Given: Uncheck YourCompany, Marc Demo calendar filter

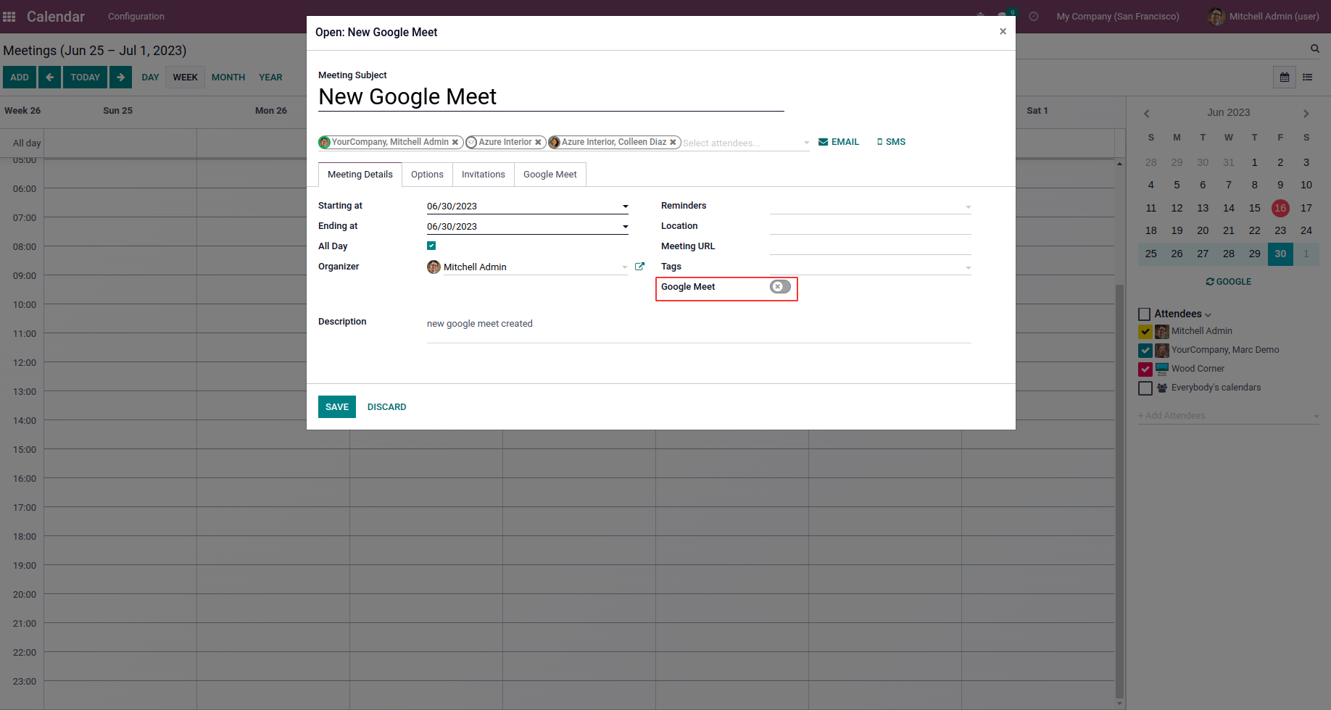Looking at the screenshot, I should tap(1145, 351).
